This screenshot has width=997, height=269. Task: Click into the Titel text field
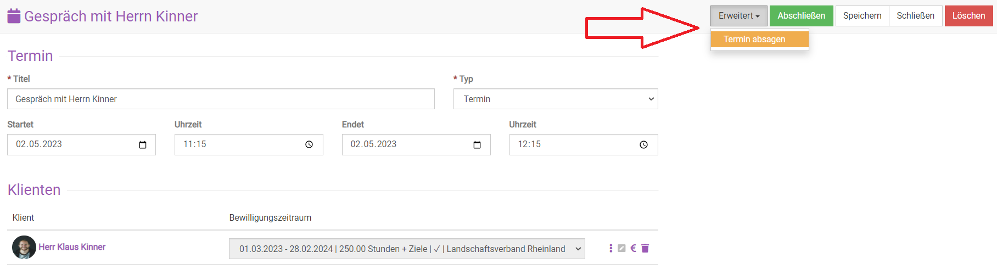[x=221, y=99]
